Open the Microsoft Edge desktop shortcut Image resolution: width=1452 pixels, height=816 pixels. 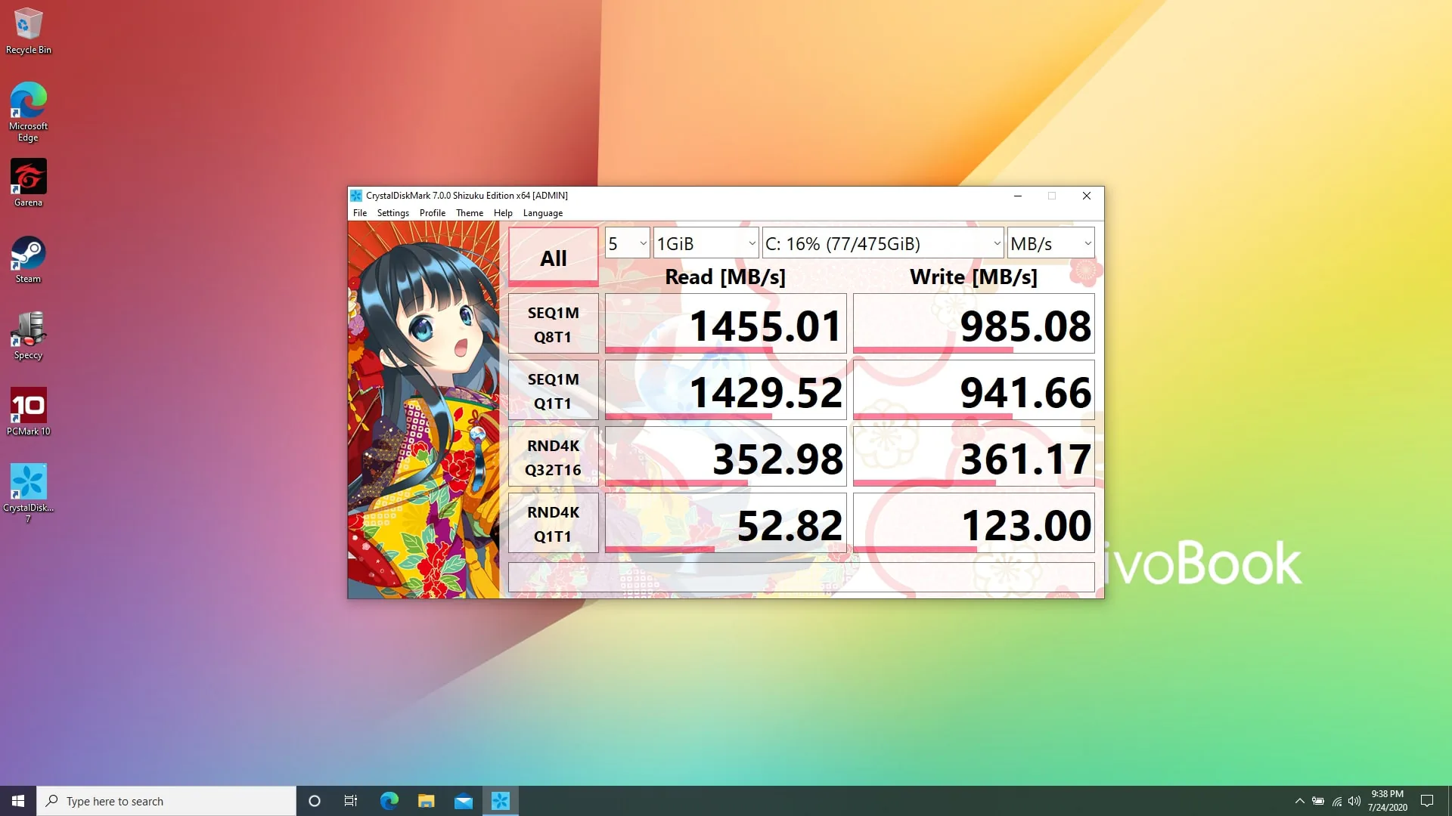pyautogui.click(x=29, y=112)
